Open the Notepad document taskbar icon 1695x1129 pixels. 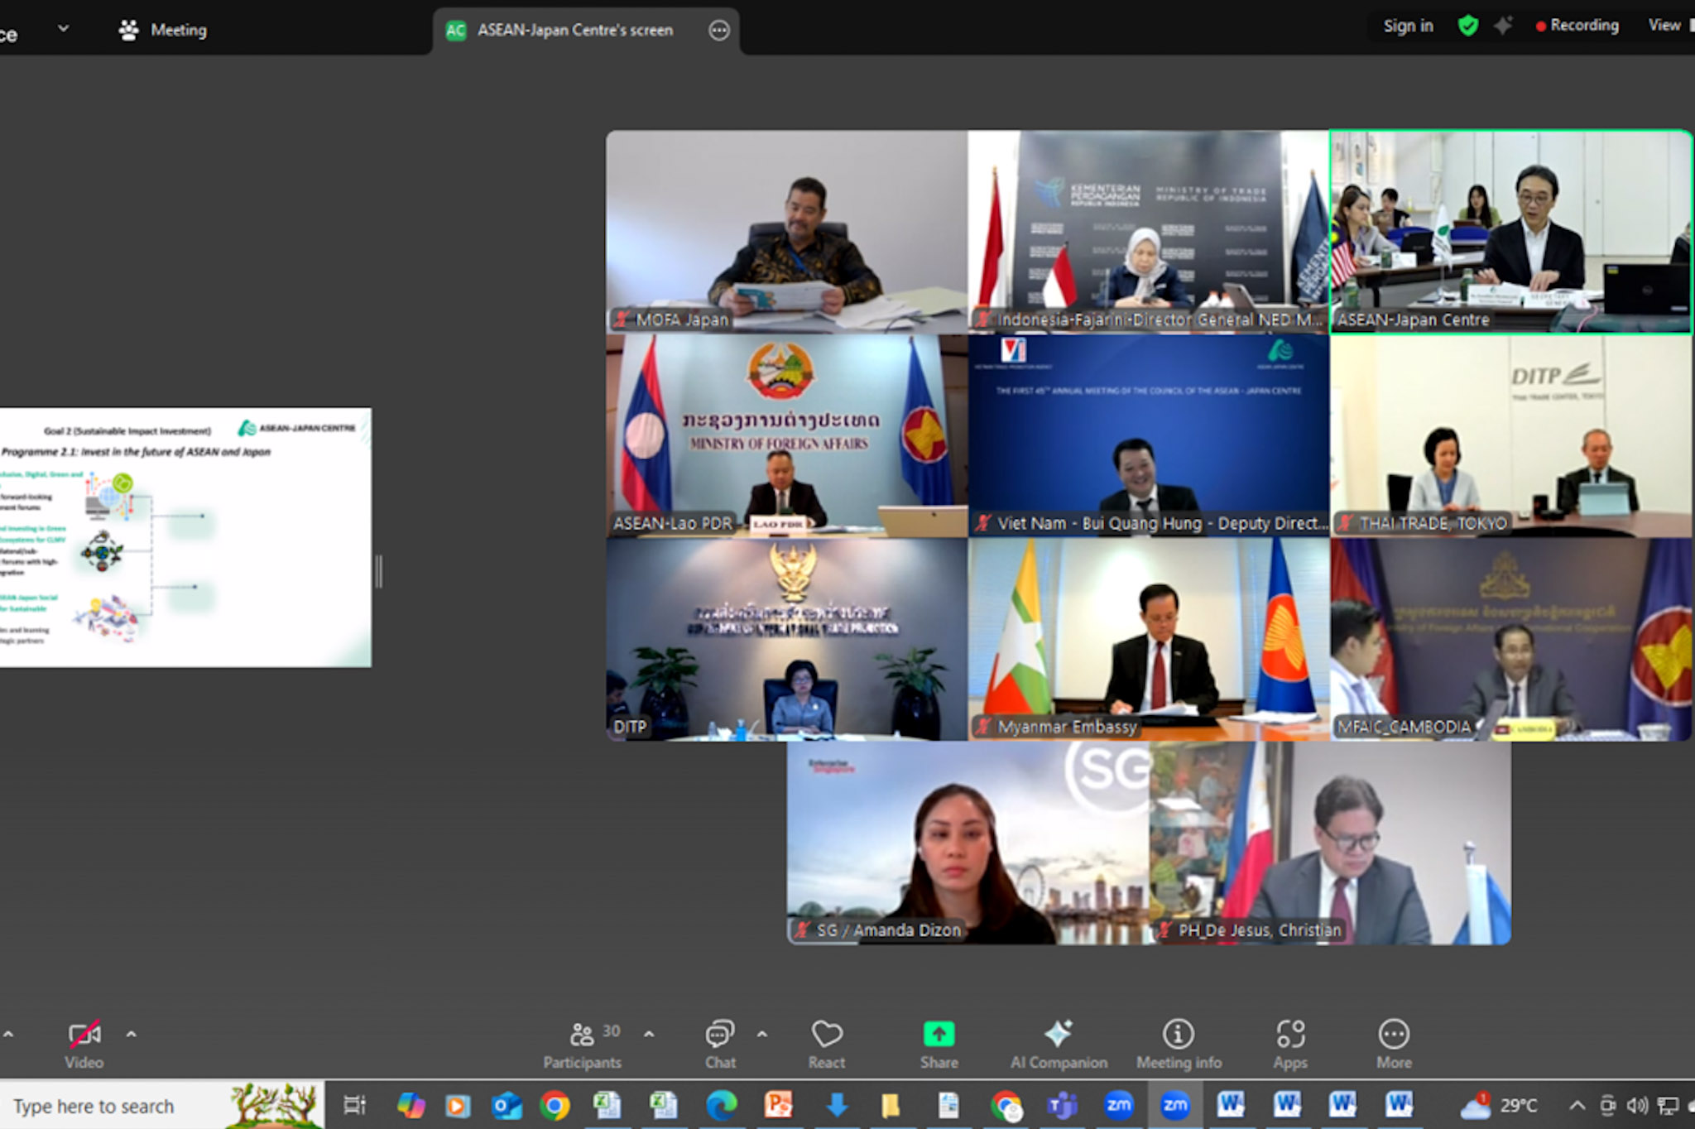pos(948,1105)
